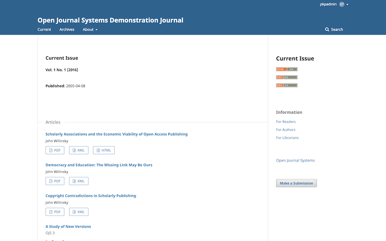Open HTML galley of Scholarly Associations article
386x241 pixels.
[x=104, y=150]
